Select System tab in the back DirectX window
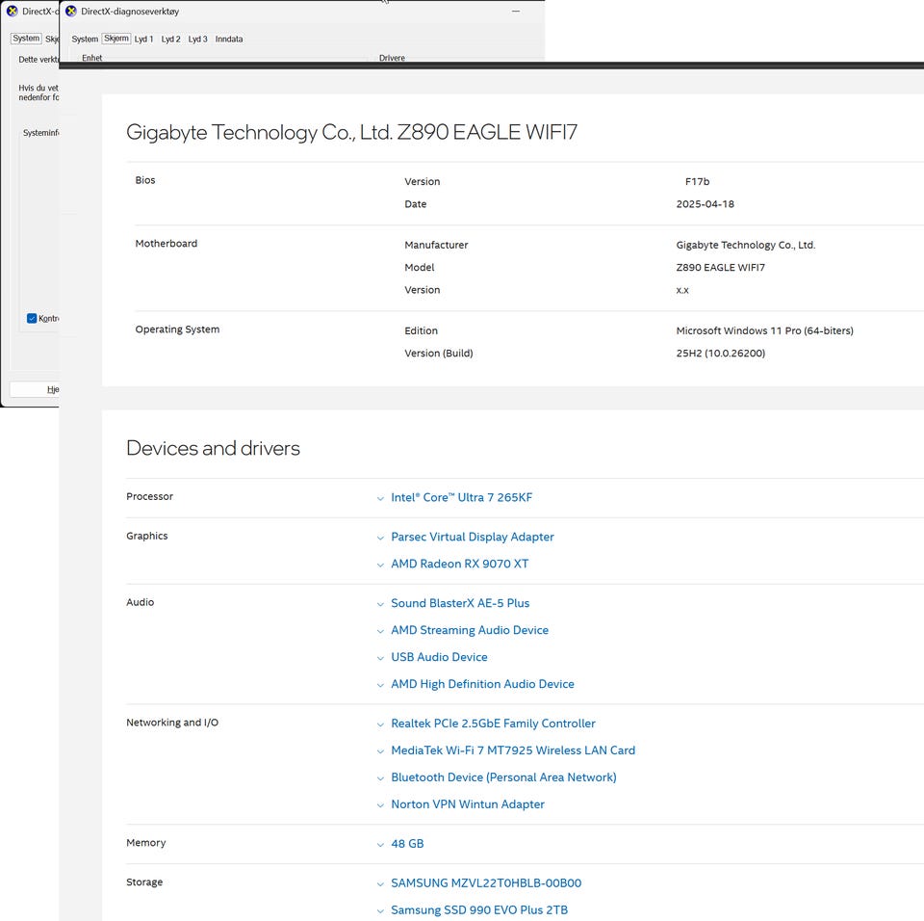 27,39
